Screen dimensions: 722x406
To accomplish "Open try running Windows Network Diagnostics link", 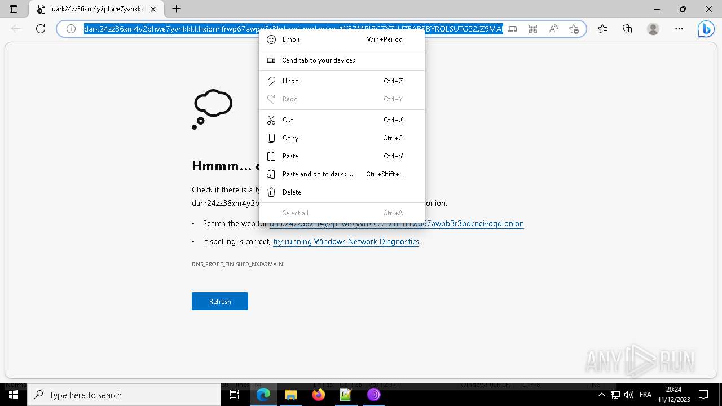I will 346,241.
